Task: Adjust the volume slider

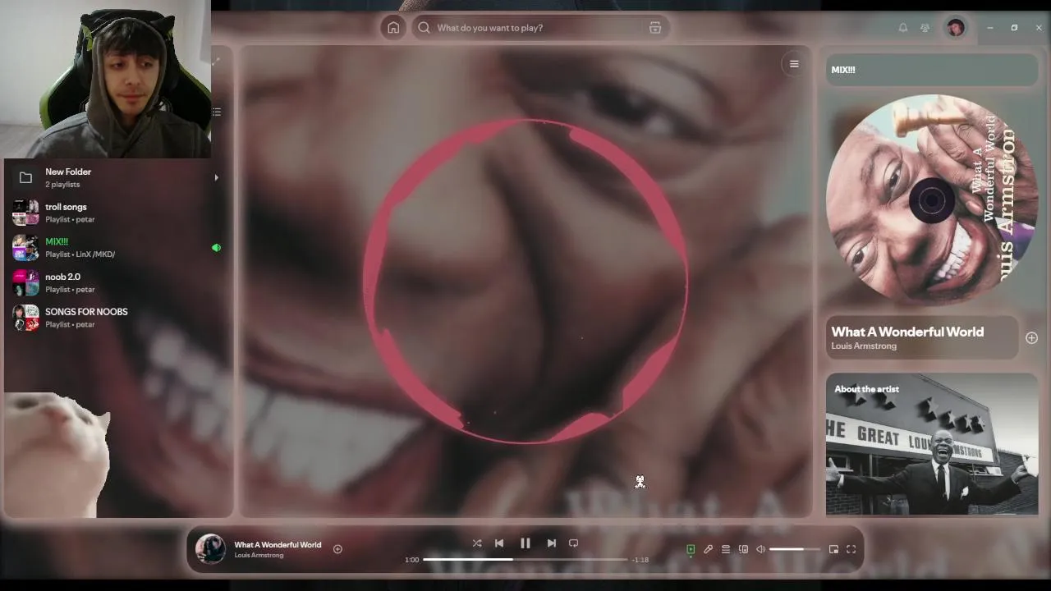Action: click(x=795, y=549)
